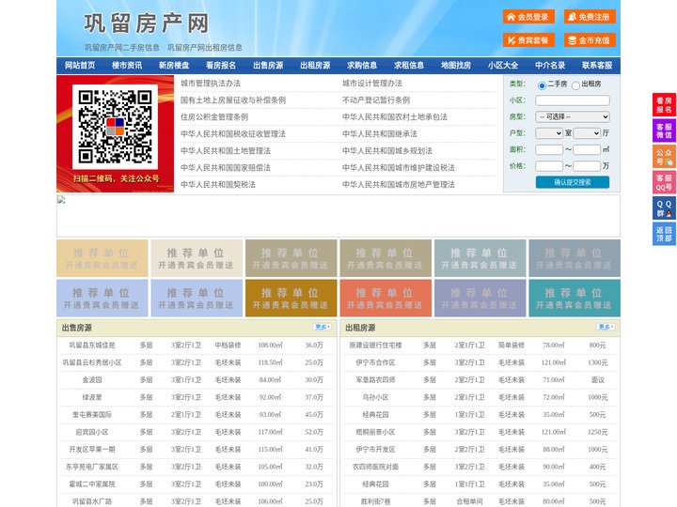Image resolution: width=677 pixels, height=507 pixels.
Task: Open the 迎宾园小区 sale listing
Action: [x=92, y=432]
